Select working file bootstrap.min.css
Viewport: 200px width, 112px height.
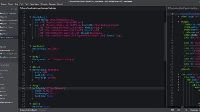[7, 50]
